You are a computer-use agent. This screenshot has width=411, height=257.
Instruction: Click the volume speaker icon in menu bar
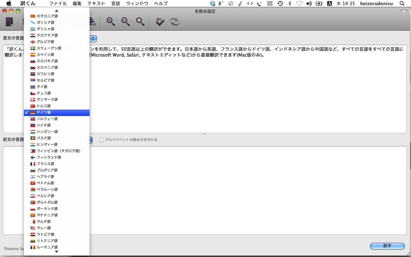(x=309, y=4)
